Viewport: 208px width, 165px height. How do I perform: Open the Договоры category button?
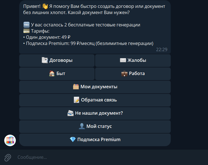tap(57, 60)
